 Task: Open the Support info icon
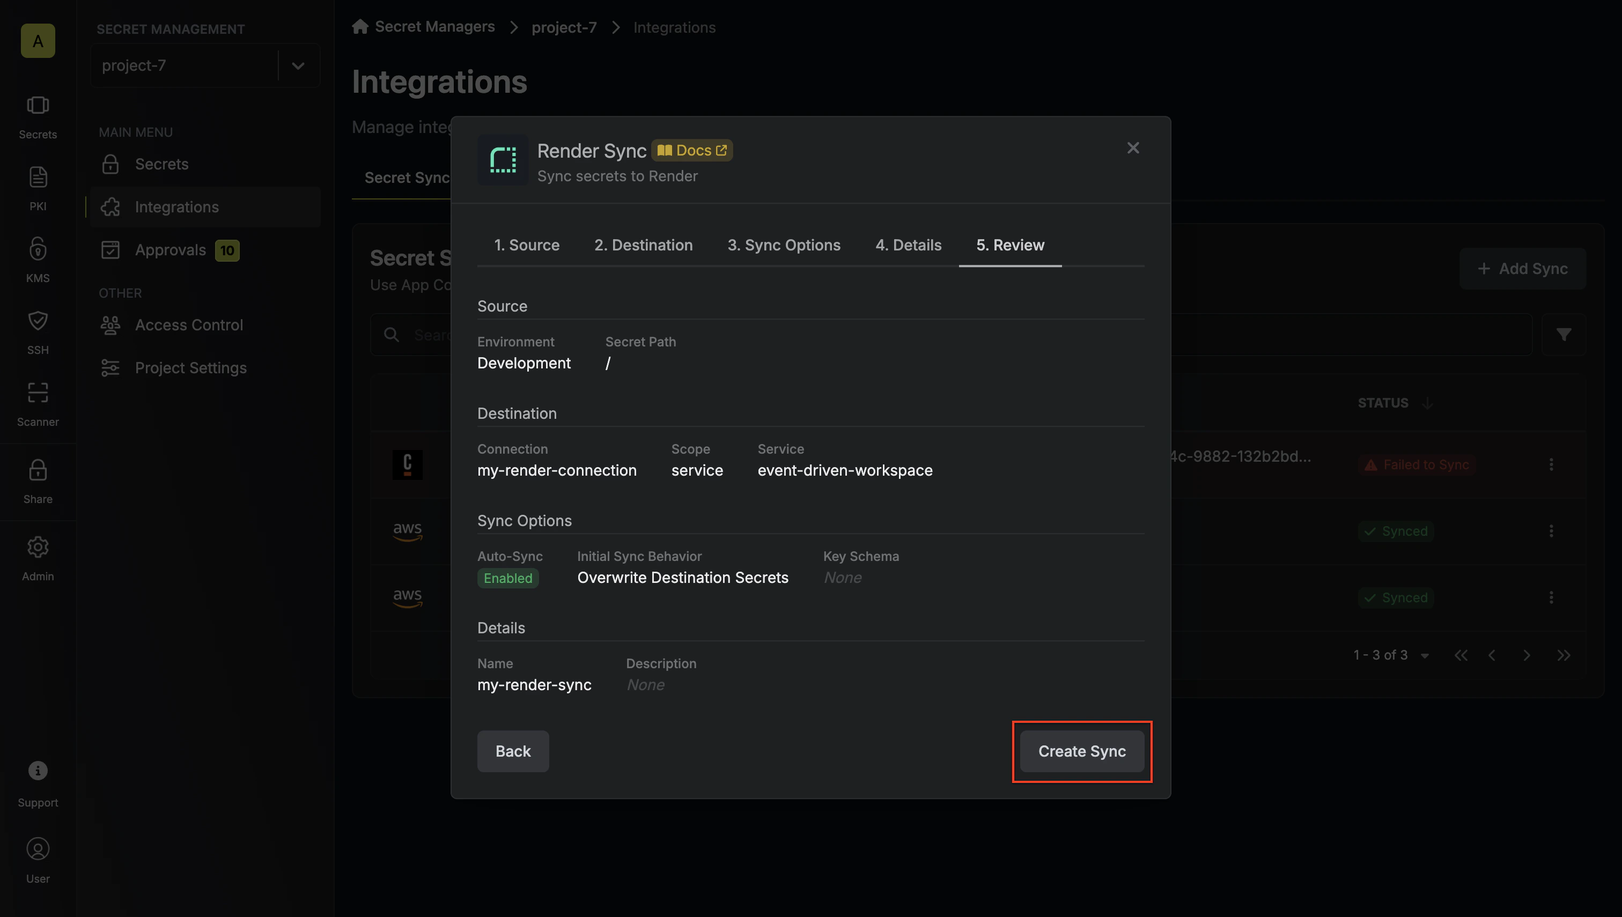click(38, 783)
